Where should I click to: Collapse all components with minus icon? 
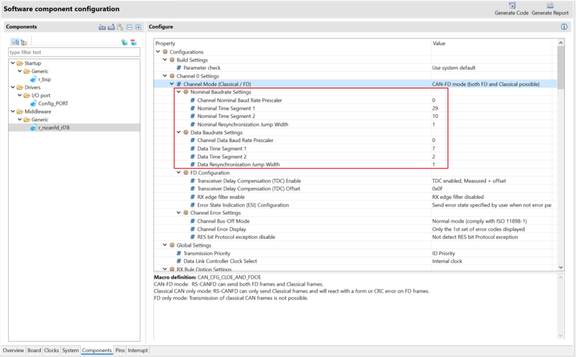(129, 27)
